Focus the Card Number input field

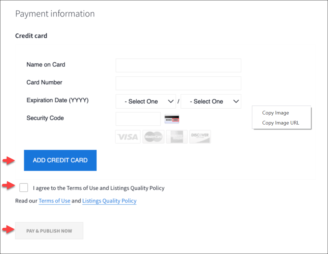coord(179,83)
